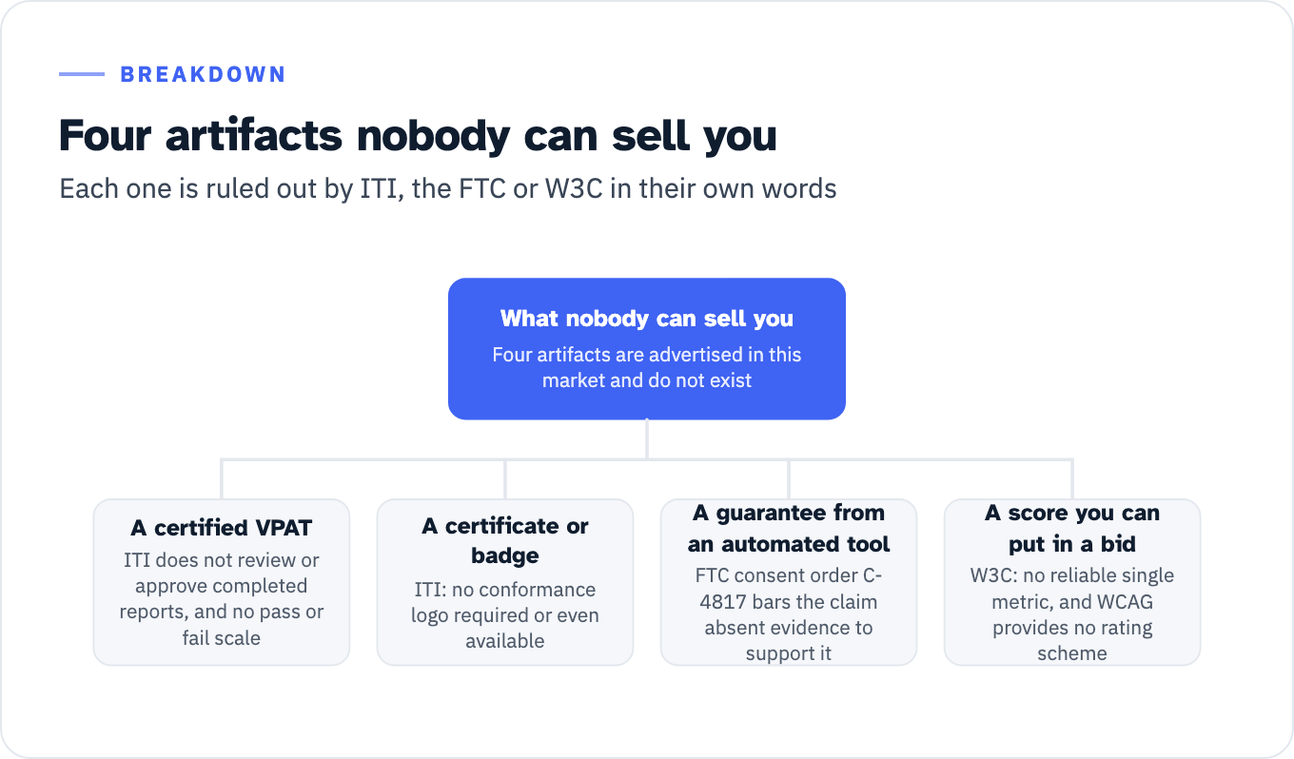
Task: Click the 'ITI does not review or approve' description
Action: pyautogui.click(x=222, y=598)
